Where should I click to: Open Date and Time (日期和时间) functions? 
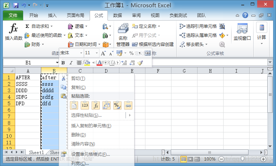pyautogui.click(x=84, y=44)
